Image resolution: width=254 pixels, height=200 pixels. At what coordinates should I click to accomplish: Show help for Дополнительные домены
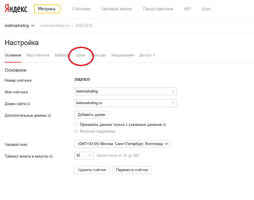pos(49,116)
